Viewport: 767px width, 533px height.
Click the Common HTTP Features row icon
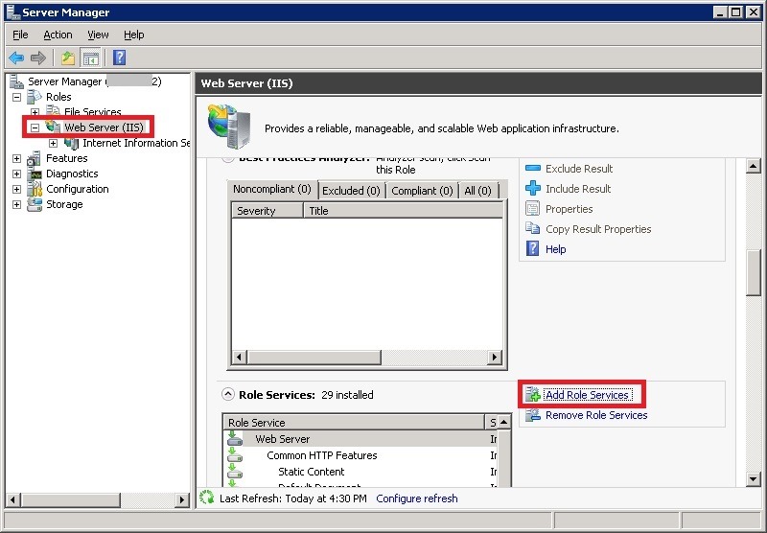(x=235, y=454)
